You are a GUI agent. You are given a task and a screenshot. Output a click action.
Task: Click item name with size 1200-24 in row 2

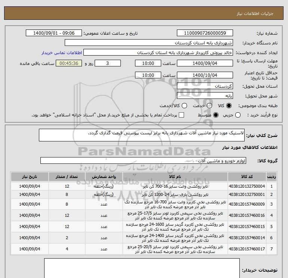[175, 195]
